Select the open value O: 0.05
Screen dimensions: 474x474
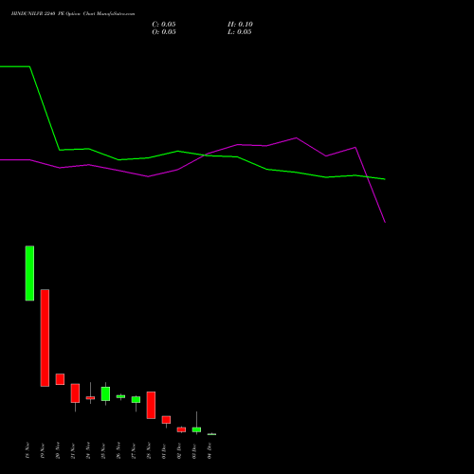coord(164,32)
